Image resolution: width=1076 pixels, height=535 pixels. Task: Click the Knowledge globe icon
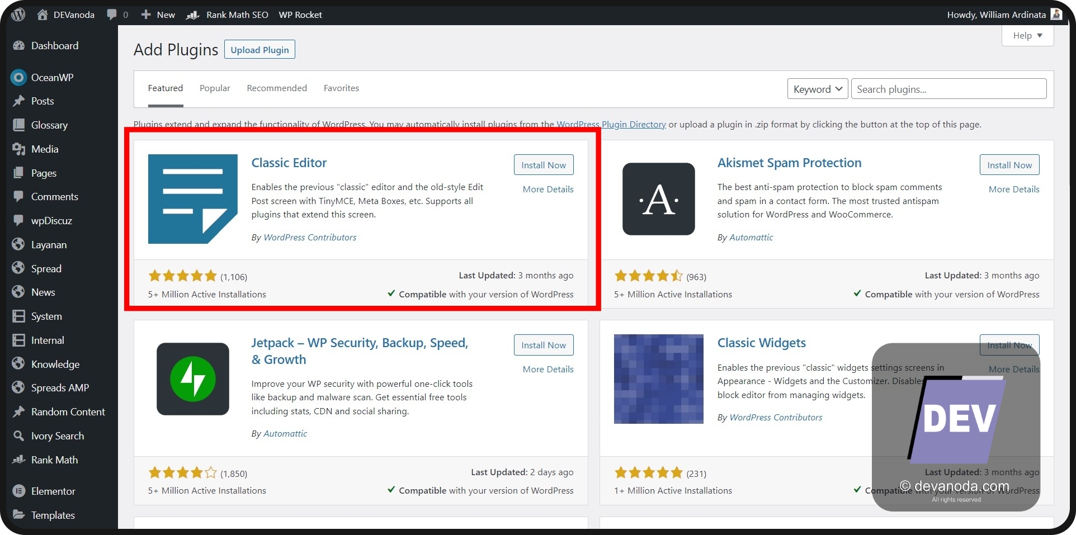18,364
